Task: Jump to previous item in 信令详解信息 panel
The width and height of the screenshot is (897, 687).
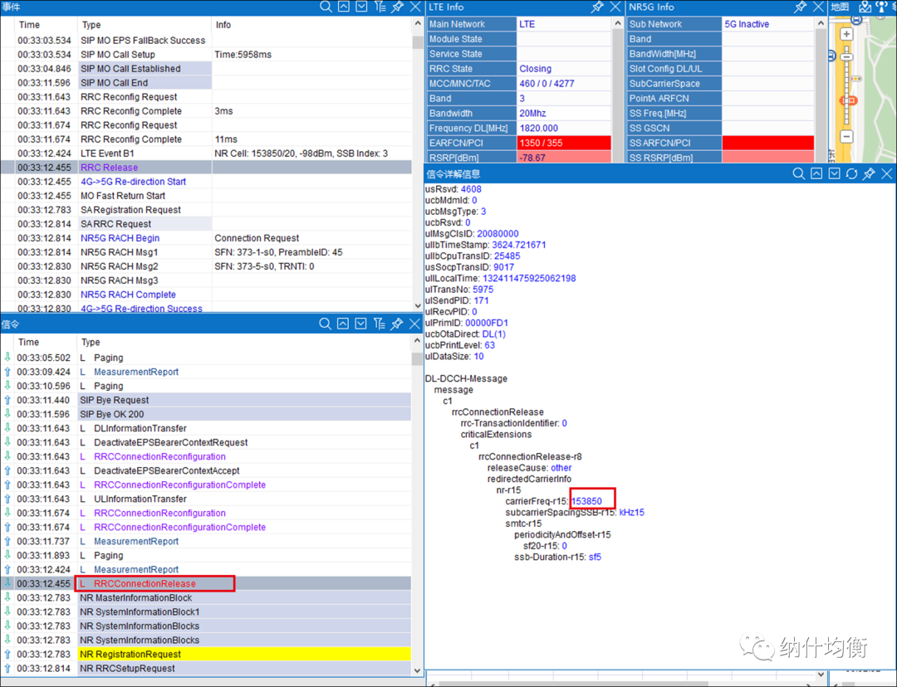Action: pyautogui.click(x=816, y=173)
